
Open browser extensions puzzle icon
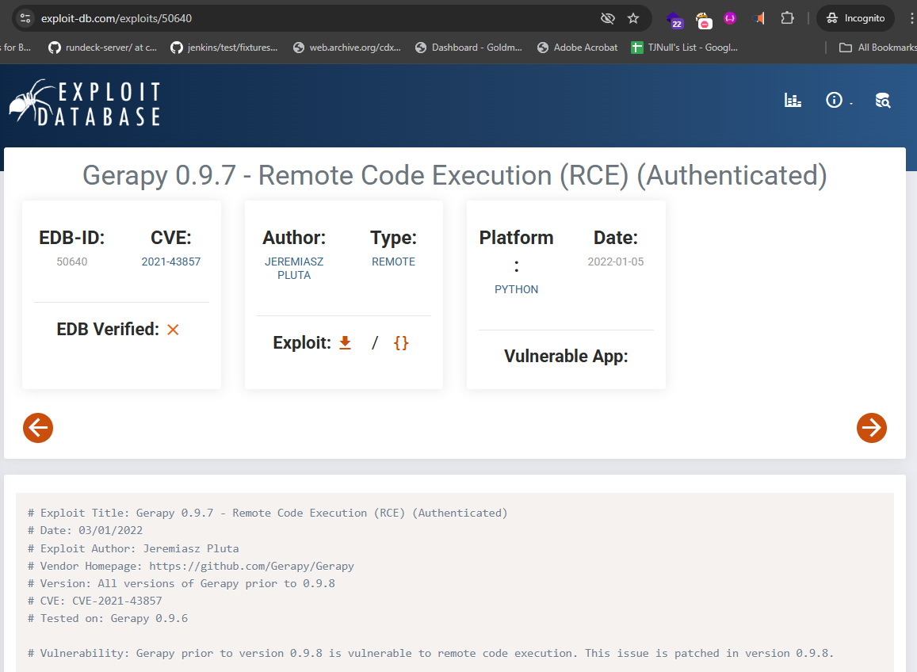tap(787, 18)
